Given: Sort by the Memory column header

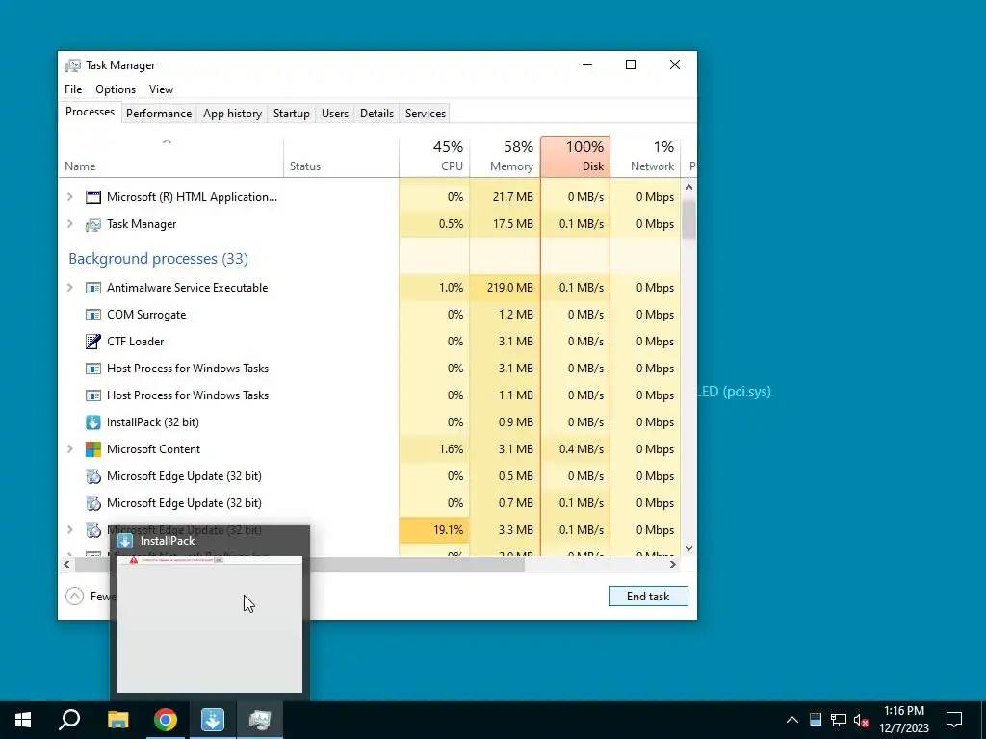Looking at the screenshot, I should tap(505, 157).
